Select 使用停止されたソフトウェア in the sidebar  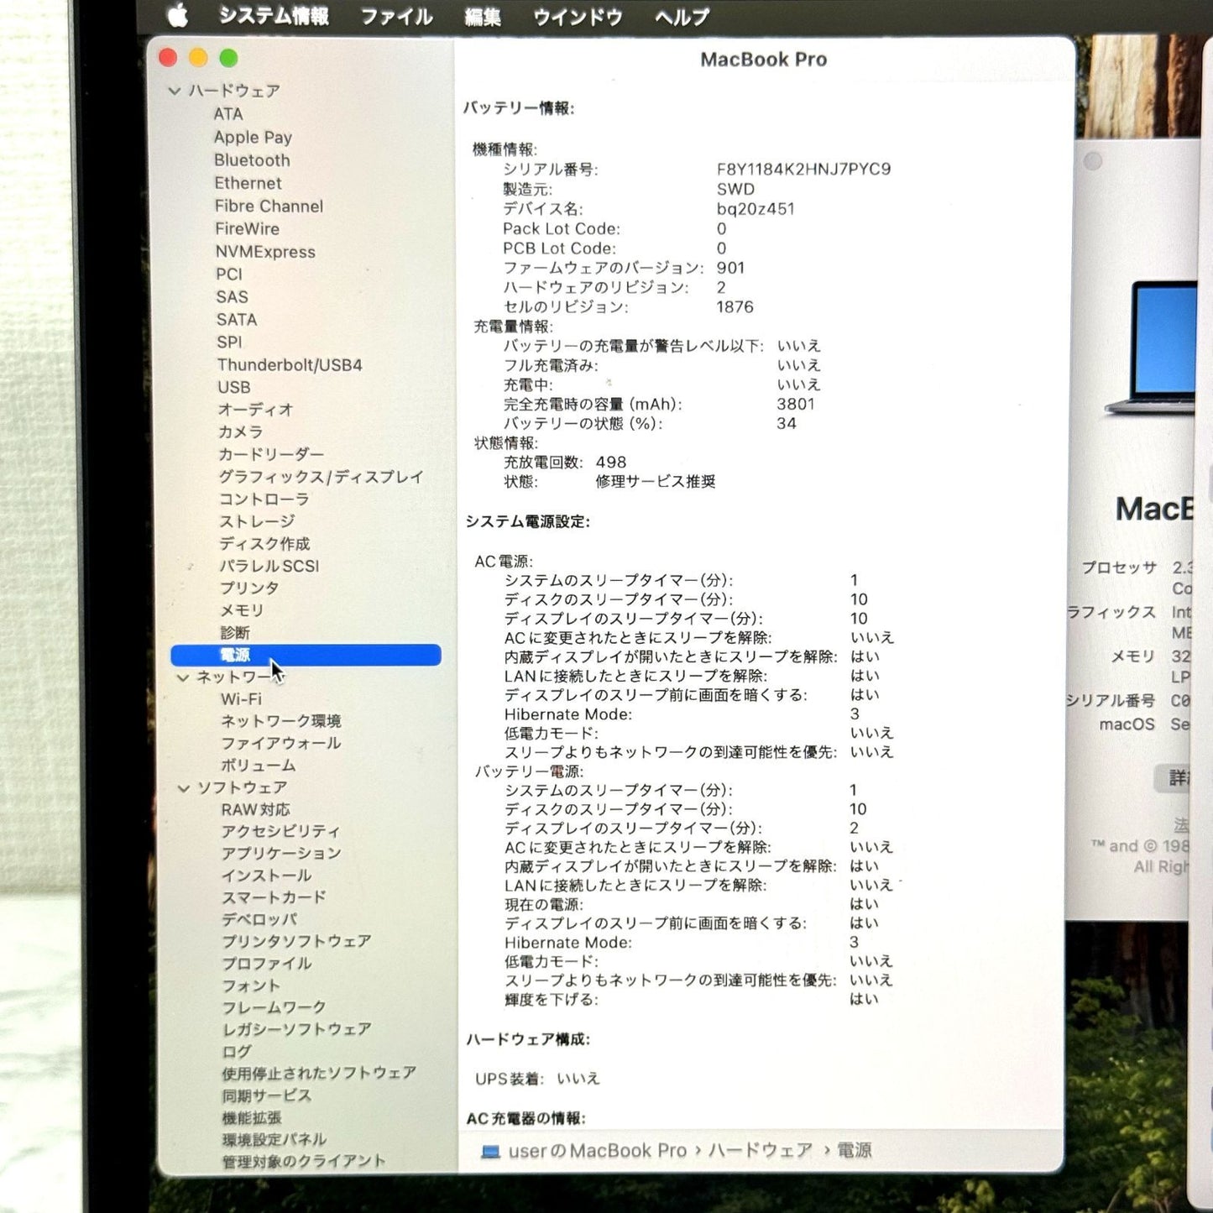point(319,1074)
